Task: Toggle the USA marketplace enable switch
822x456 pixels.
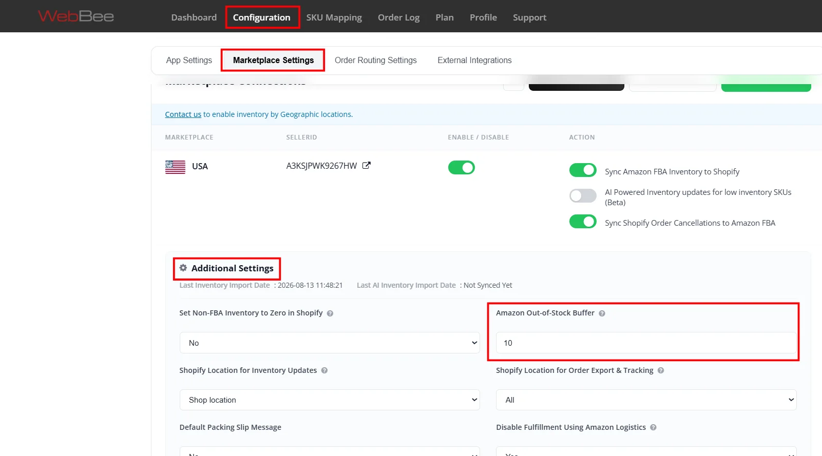Action: [462, 168]
